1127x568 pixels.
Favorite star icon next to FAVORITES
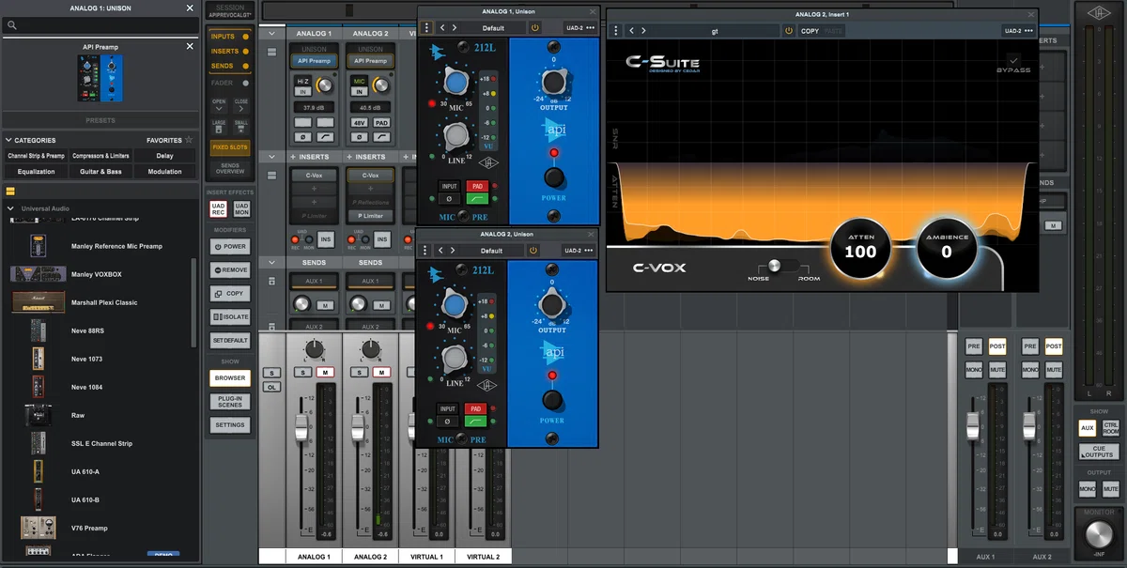[189, 140]
